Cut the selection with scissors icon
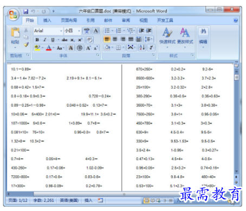 click(x=26, y=30)
